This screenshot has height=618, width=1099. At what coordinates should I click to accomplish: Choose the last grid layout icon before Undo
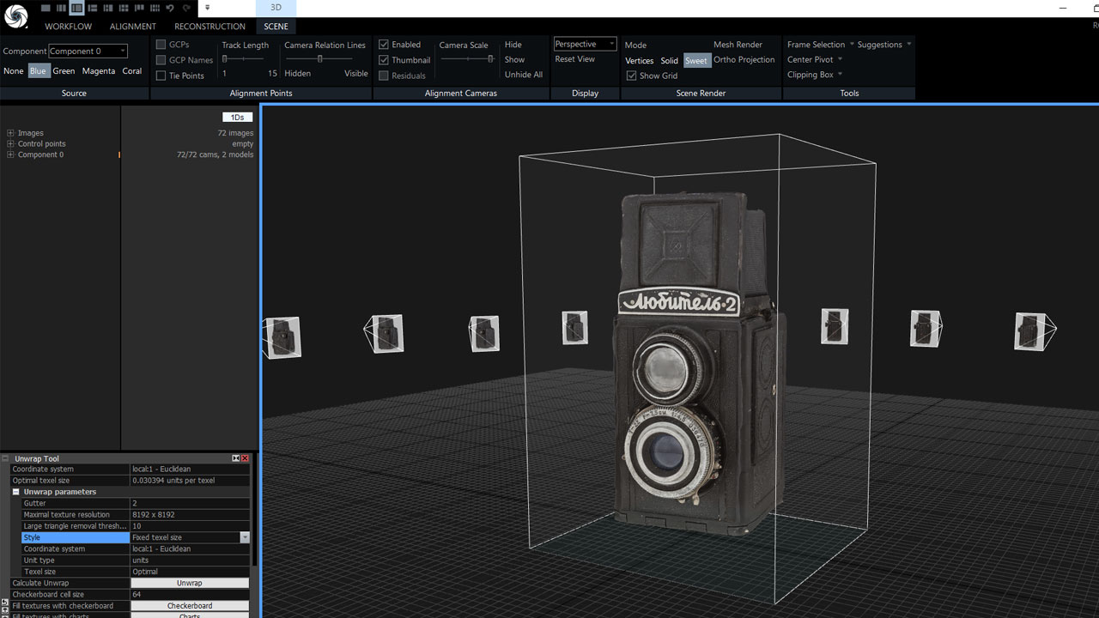click(x=155, y=8)
